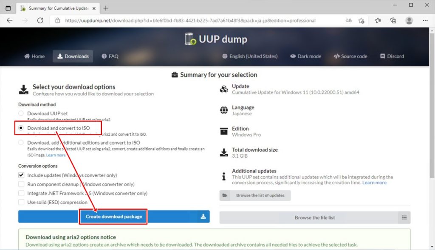Open the Collections icon
This screenshot has height=250, width=435.
point(393,20)
